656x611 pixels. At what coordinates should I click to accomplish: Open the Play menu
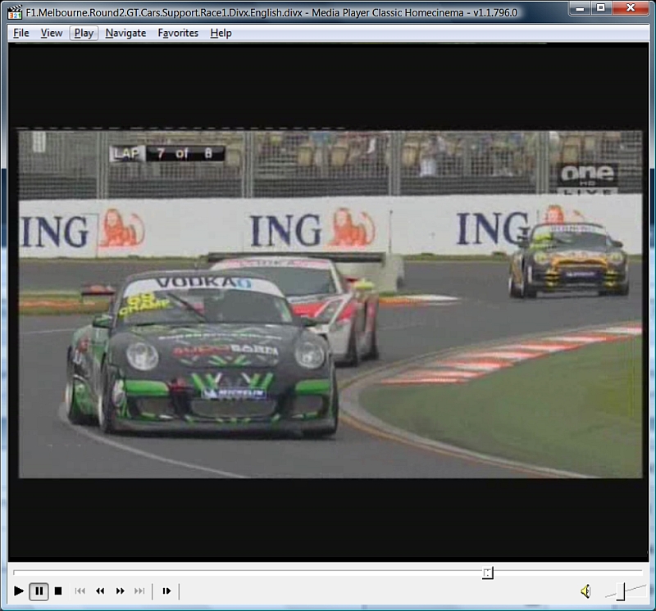pyautogui.click(x=84, y=33)
